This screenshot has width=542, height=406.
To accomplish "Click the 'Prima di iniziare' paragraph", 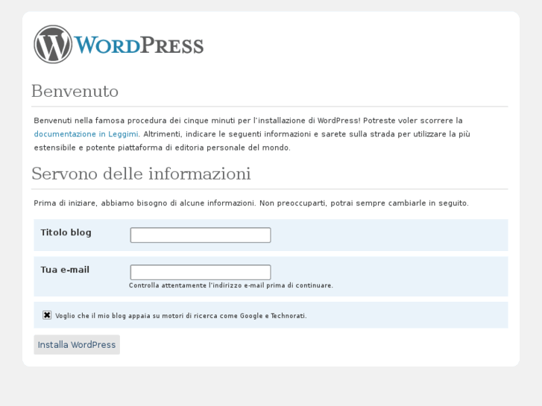I will pos(251,203).
